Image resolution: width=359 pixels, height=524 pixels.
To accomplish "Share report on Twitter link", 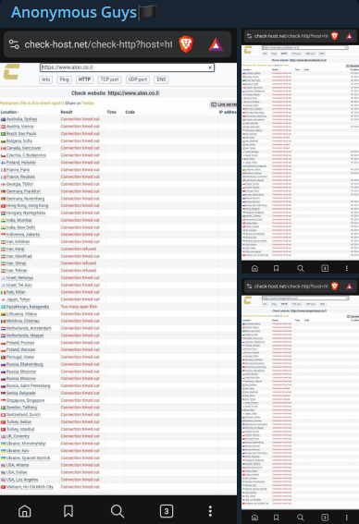I will [88, 104].
